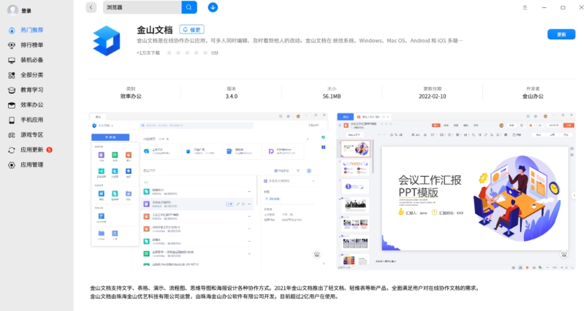Click the 排行榜单 trophy icon
This screenshot has height=311, width=586.
click(x=12, y=45)
